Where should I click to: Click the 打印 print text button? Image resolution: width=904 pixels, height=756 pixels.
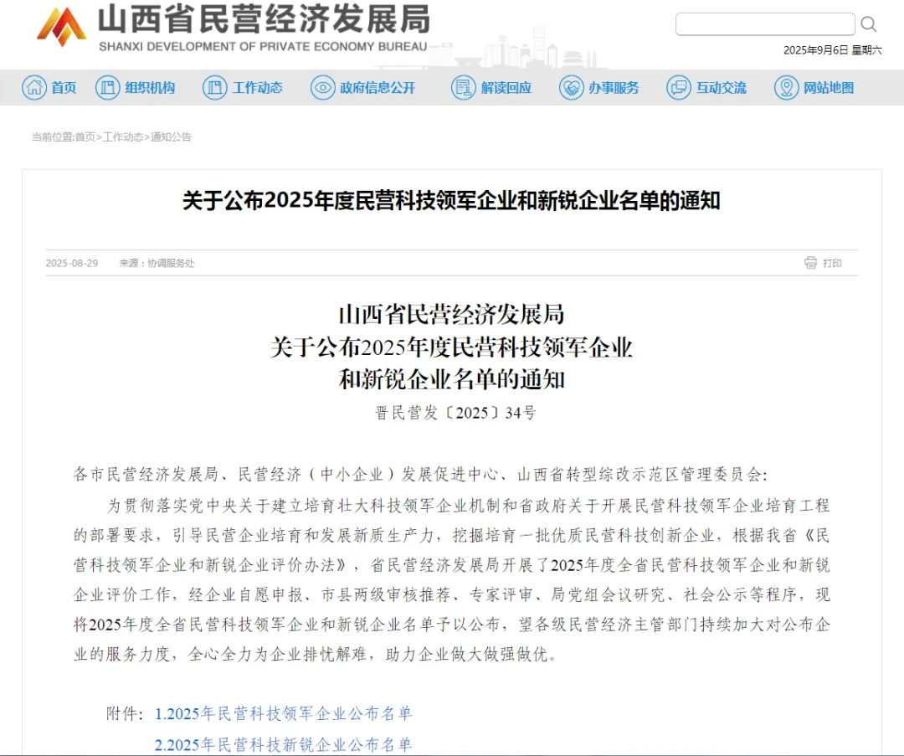click(x=832, y=263)
